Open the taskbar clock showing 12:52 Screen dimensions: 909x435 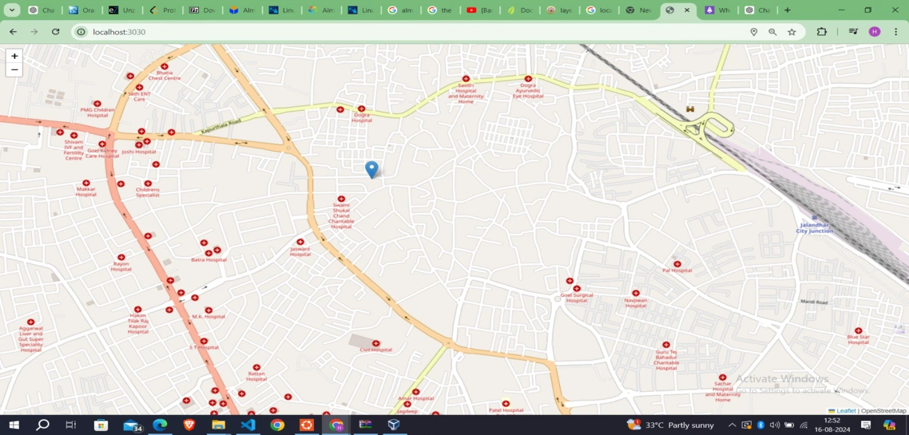click(x=832, y=425)
